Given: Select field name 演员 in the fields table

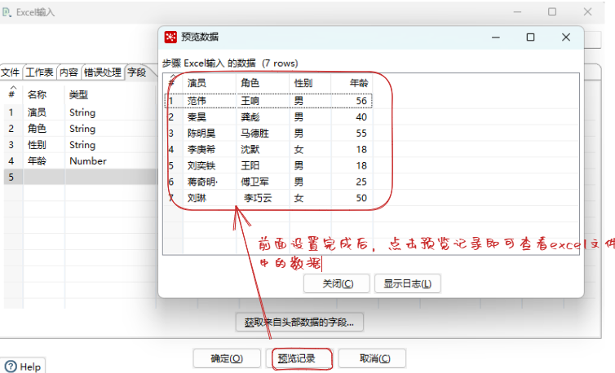Looking at the screenshot, I should point(37,112).
